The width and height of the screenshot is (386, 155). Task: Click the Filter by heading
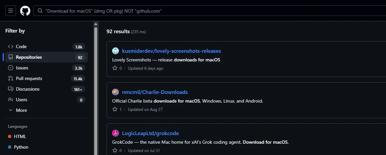(x=15, y=31)
